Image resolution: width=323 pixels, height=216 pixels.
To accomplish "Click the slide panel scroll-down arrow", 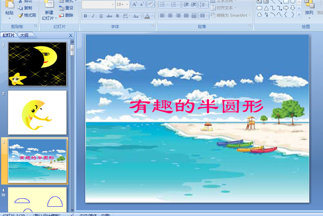I will pos(72,210).
